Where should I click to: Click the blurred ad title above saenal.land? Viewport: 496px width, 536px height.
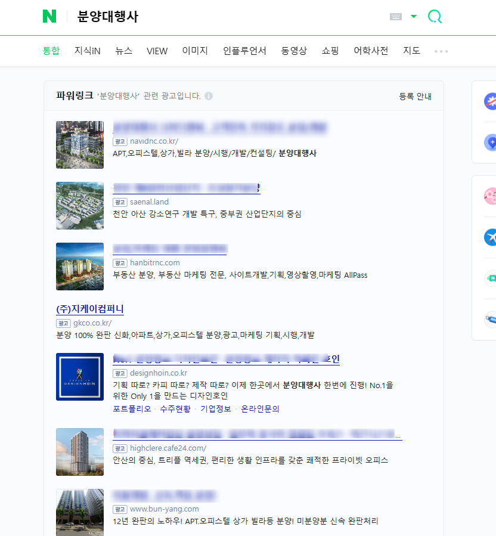pyautogui.click(x=187, y=188)
